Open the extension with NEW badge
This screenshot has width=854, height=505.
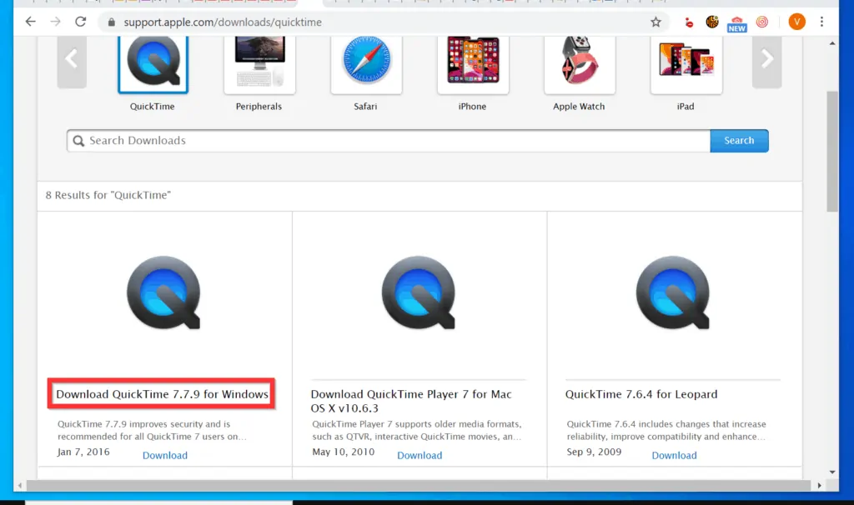pyautogui.click(x=737, y=23)
